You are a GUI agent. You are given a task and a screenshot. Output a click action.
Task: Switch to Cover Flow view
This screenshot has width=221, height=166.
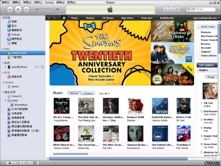(177, 9)
